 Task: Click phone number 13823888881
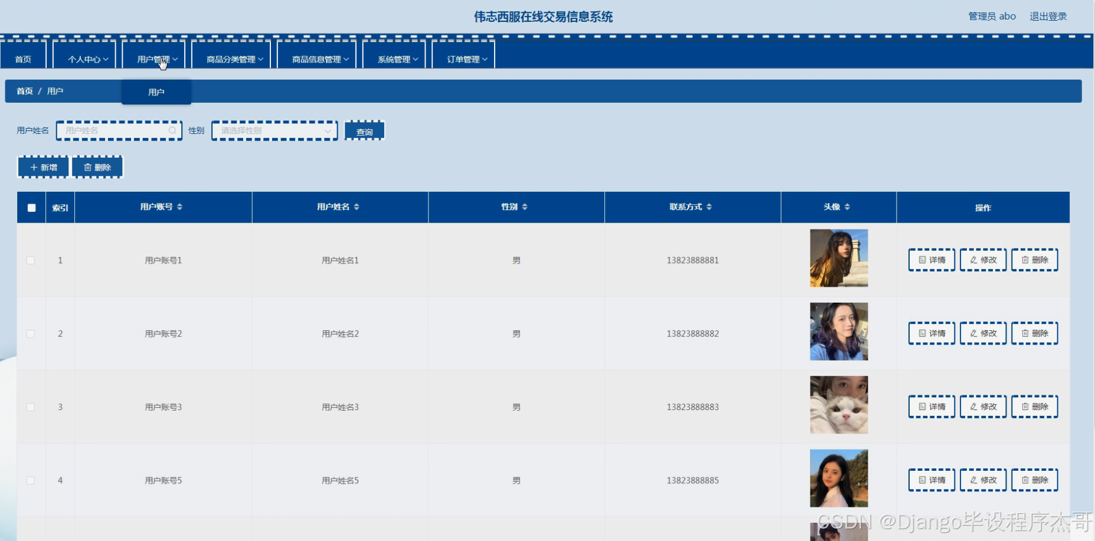click(692, 260)
